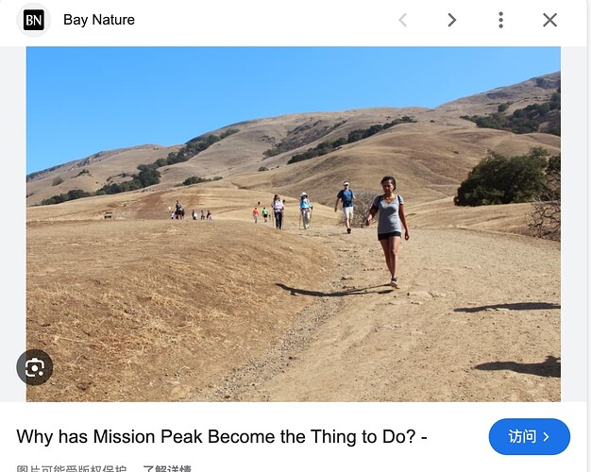Screen dimensions: 591x472
Task: Open the 'Why has Mission Peak' title link
Action: pyautogui.click(x=222, y=436)
